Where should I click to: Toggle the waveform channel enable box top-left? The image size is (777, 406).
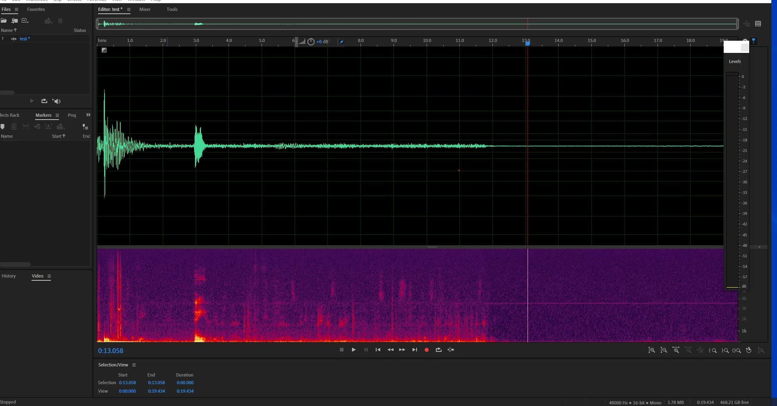click(104, 50)
